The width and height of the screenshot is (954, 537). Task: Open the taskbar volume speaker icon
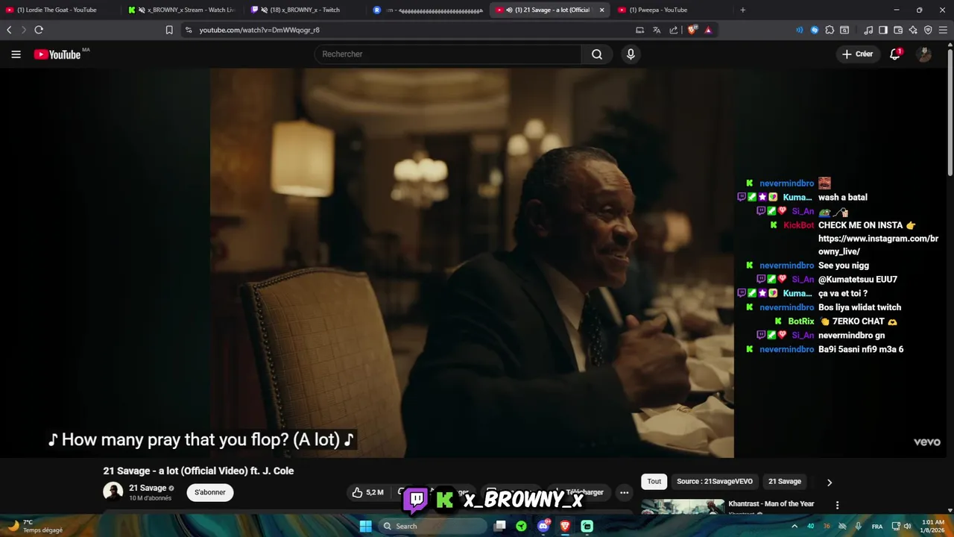coord(907,526)
